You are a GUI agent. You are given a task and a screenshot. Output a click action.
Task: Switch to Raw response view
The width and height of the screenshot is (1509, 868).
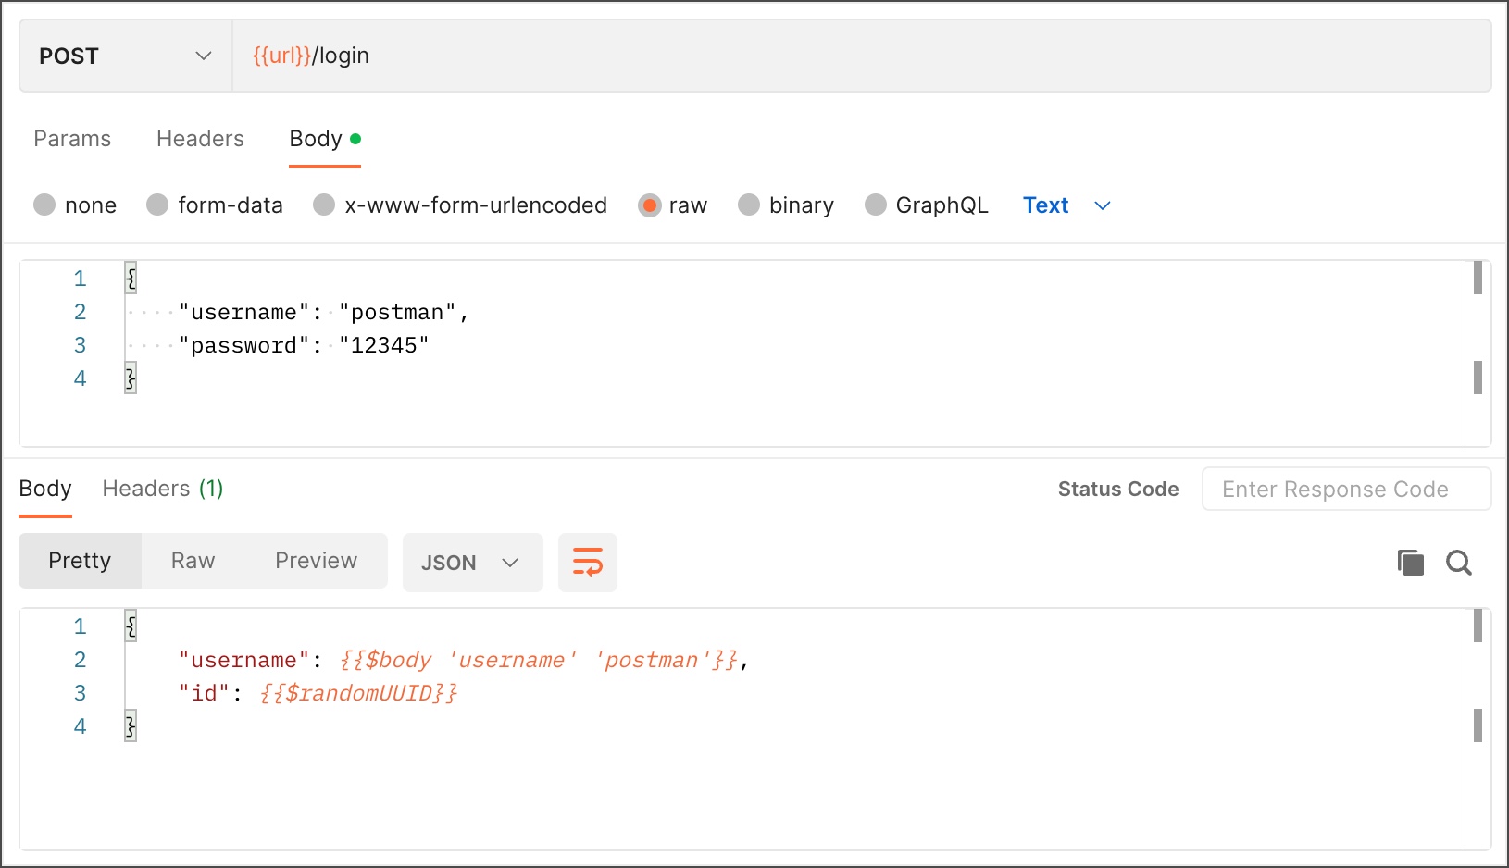point(193,561)
